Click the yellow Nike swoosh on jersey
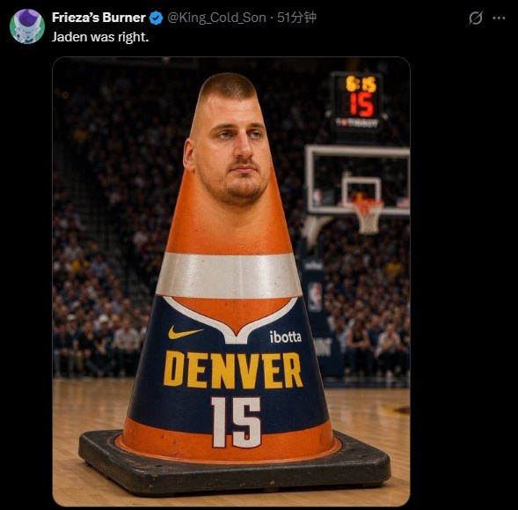This screenshot has width=518, height=510. pyautogui.click(x=185, y=331)
